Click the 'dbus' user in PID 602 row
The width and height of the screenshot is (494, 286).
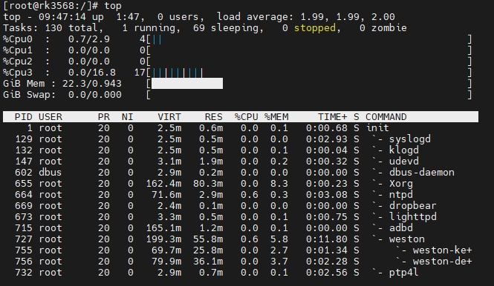point(51,172)
